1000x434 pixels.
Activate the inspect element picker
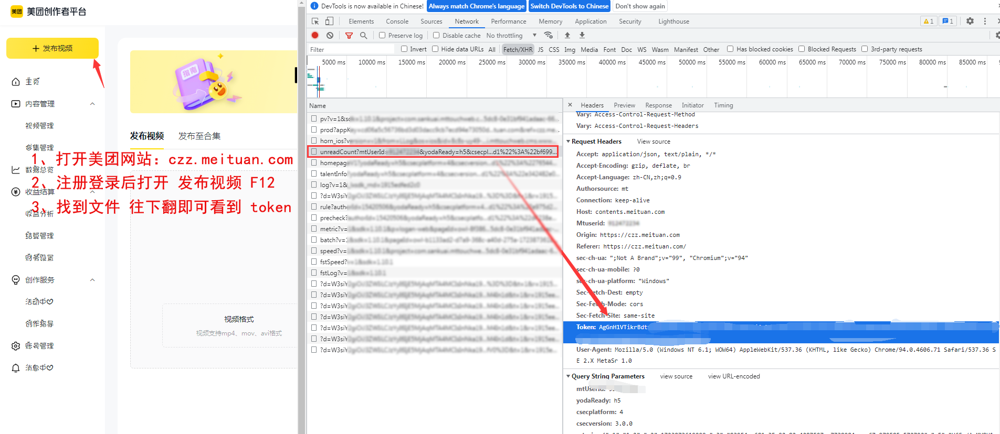coord(315,21)
